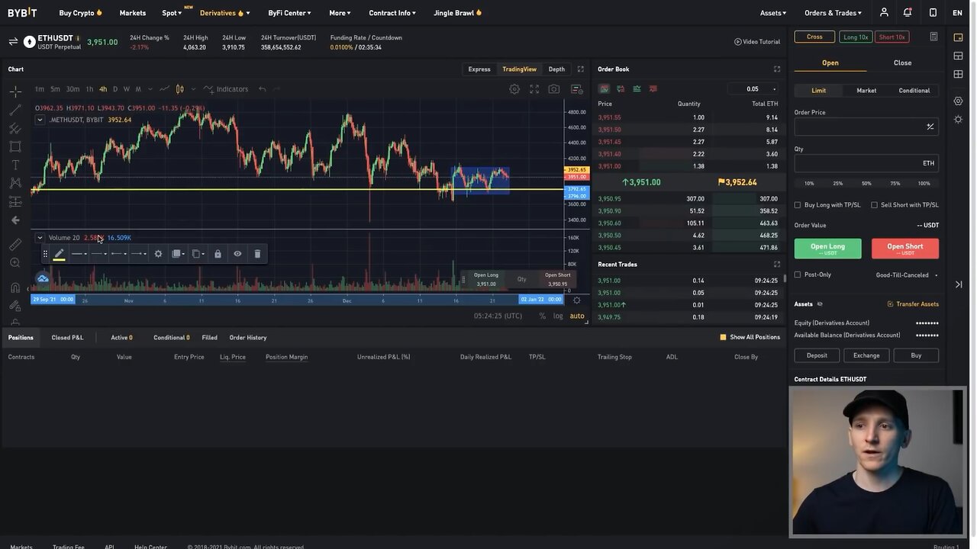The width and height of the screenshot is (977, 549).
Task: Open the chart style dropdown arrow
Action: (x=193, y=89)
